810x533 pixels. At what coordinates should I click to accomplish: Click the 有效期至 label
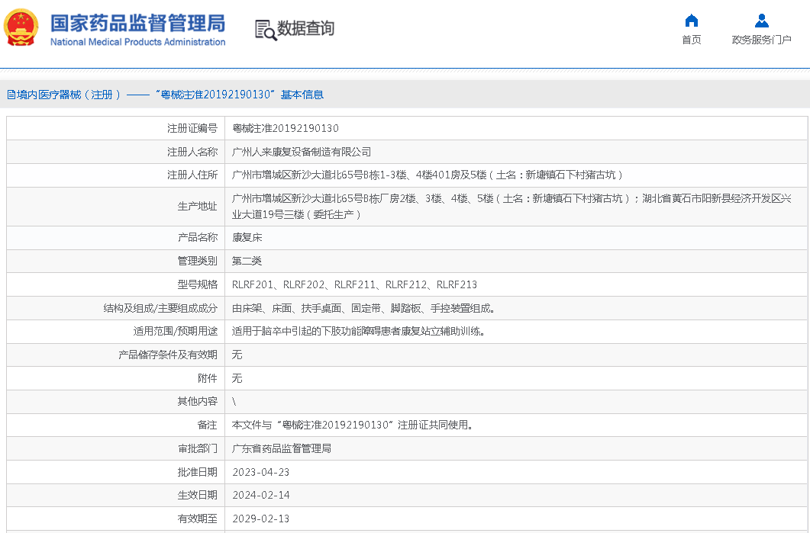coord(197,519)
